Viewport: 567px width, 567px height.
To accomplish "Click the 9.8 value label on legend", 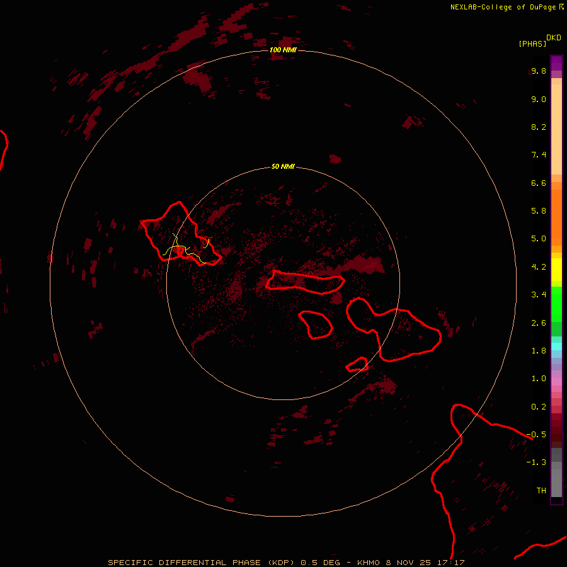I will (x=539, y=71).
